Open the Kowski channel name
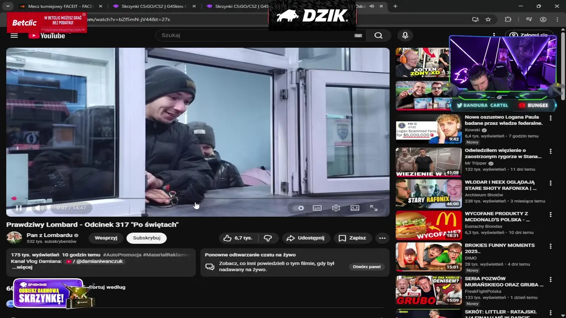The image size is (566, 318). 473,130
